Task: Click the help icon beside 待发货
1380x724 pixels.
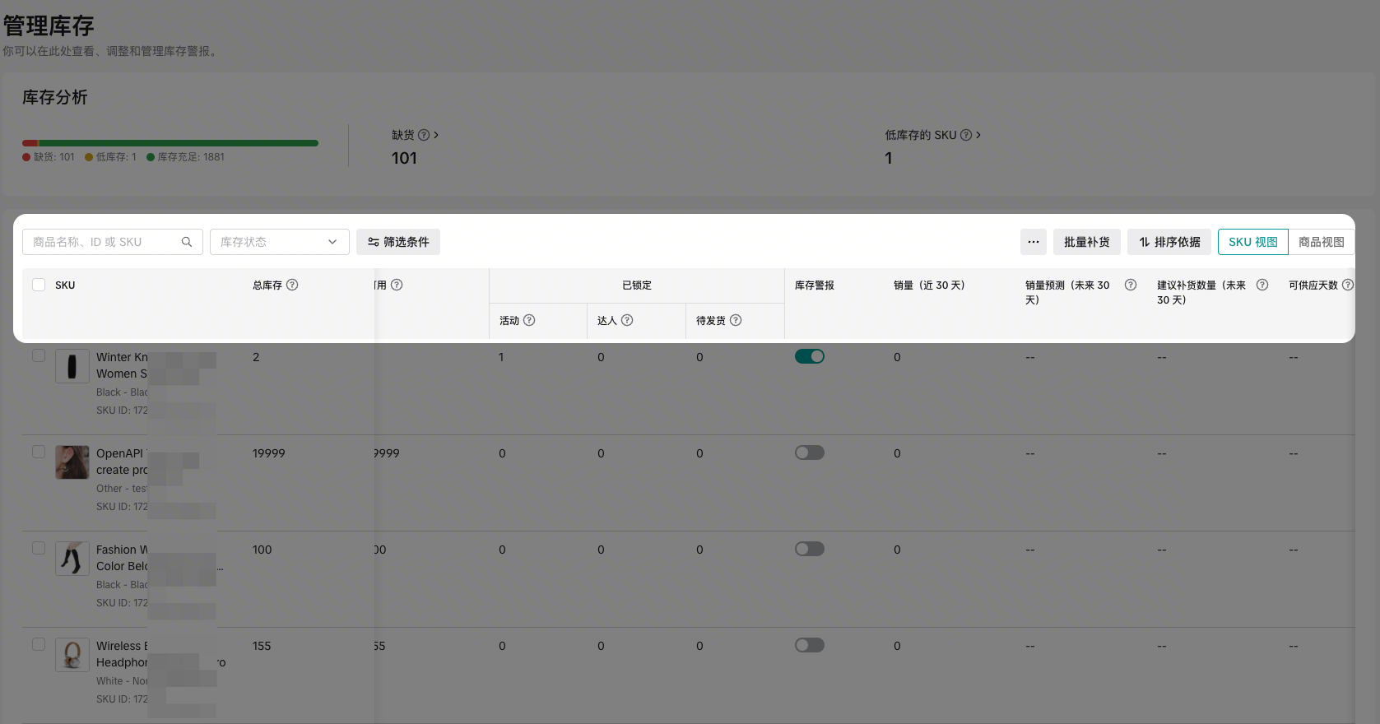Action: pos(736,320)
